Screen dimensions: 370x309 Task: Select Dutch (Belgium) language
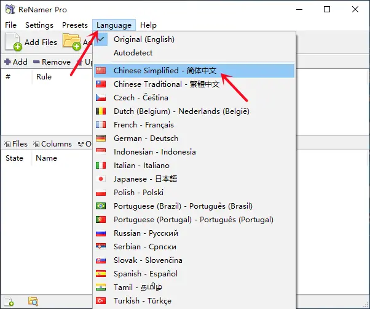coord(194,111)
